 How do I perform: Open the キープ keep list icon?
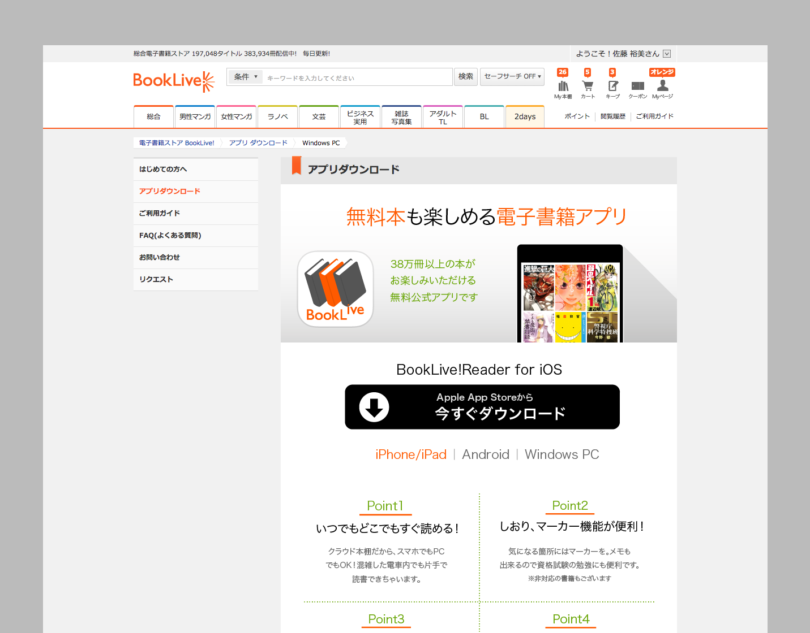tap(612, 86)
